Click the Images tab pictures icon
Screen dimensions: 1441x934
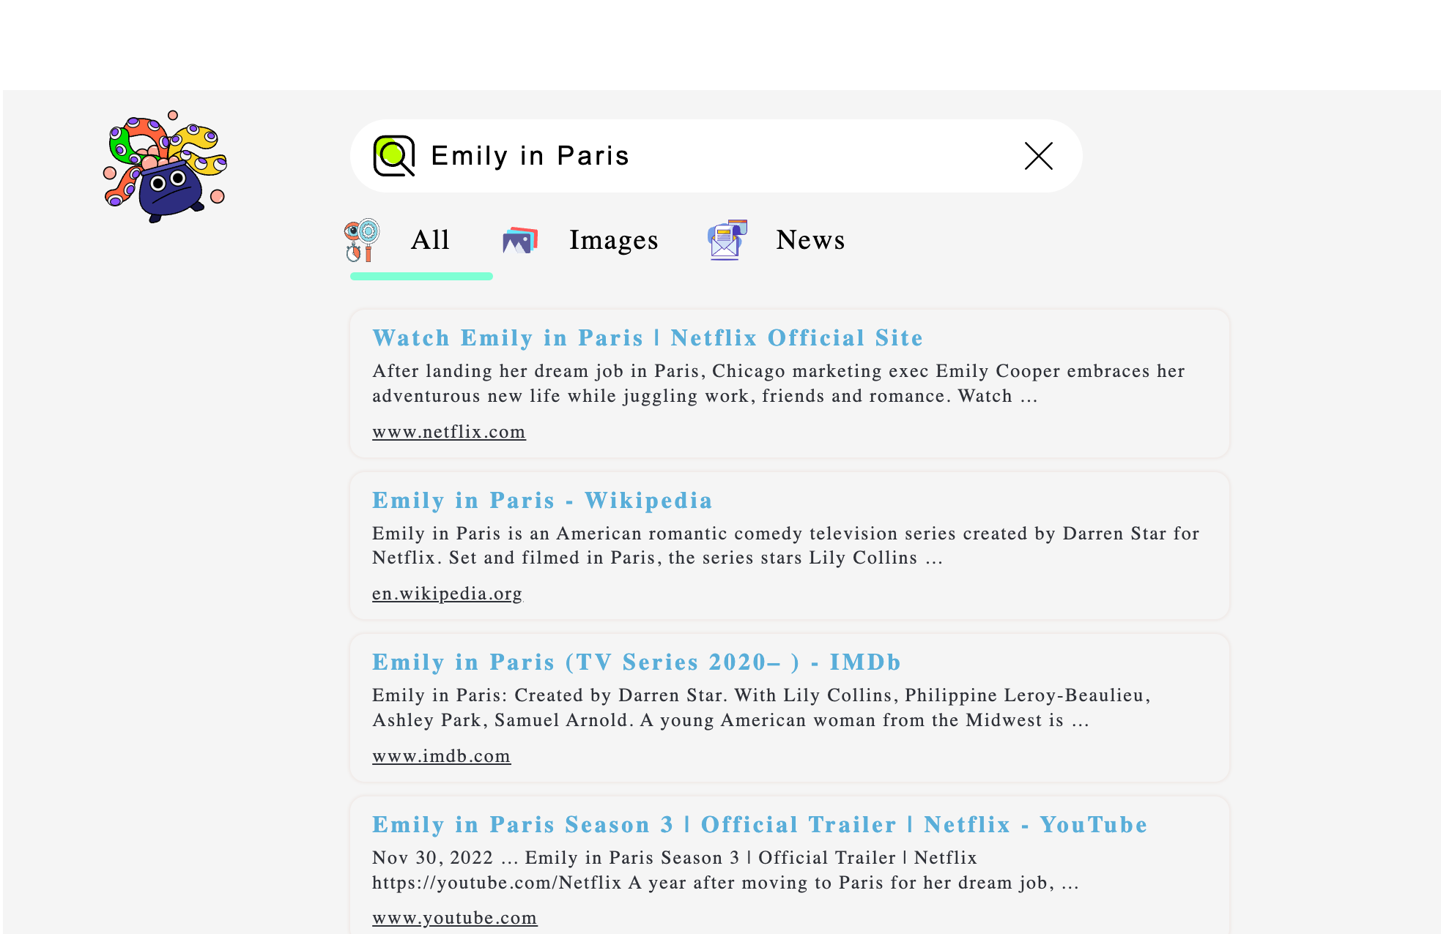(520, 240)
